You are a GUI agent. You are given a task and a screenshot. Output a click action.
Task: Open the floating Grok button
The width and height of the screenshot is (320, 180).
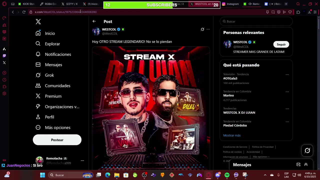(x=307, y=150)
